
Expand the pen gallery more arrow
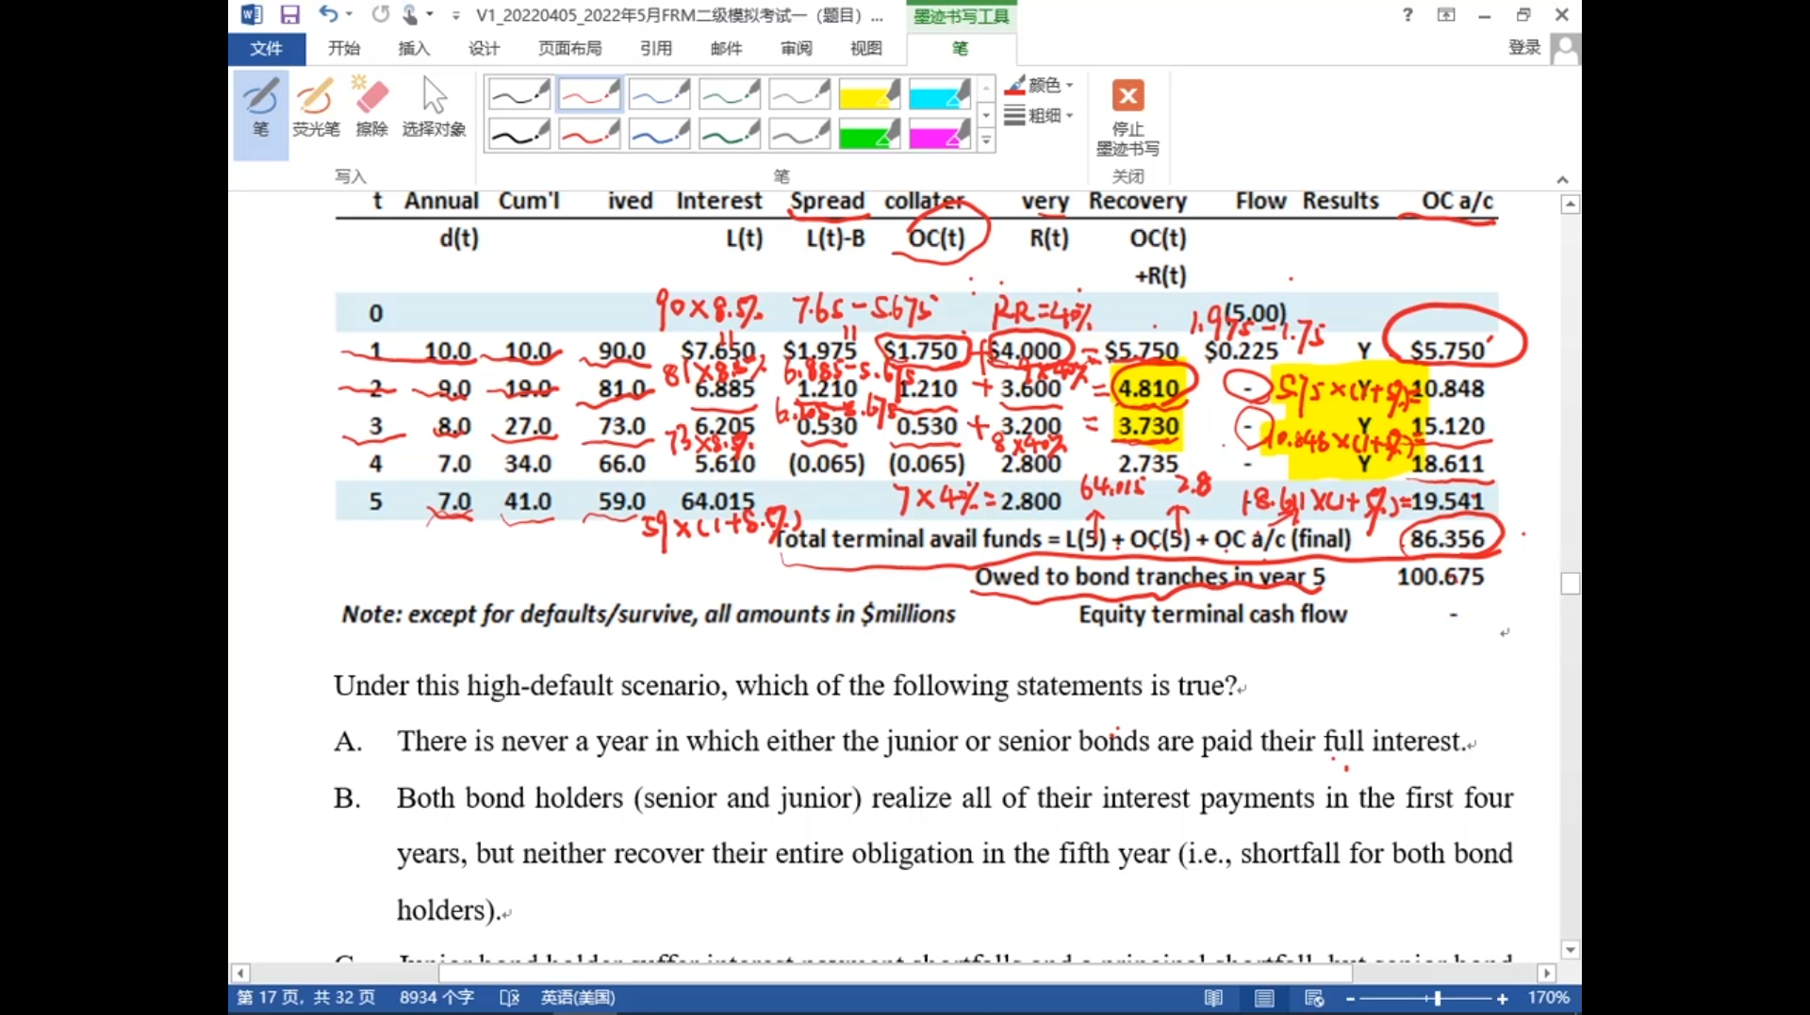click(986, 141)
